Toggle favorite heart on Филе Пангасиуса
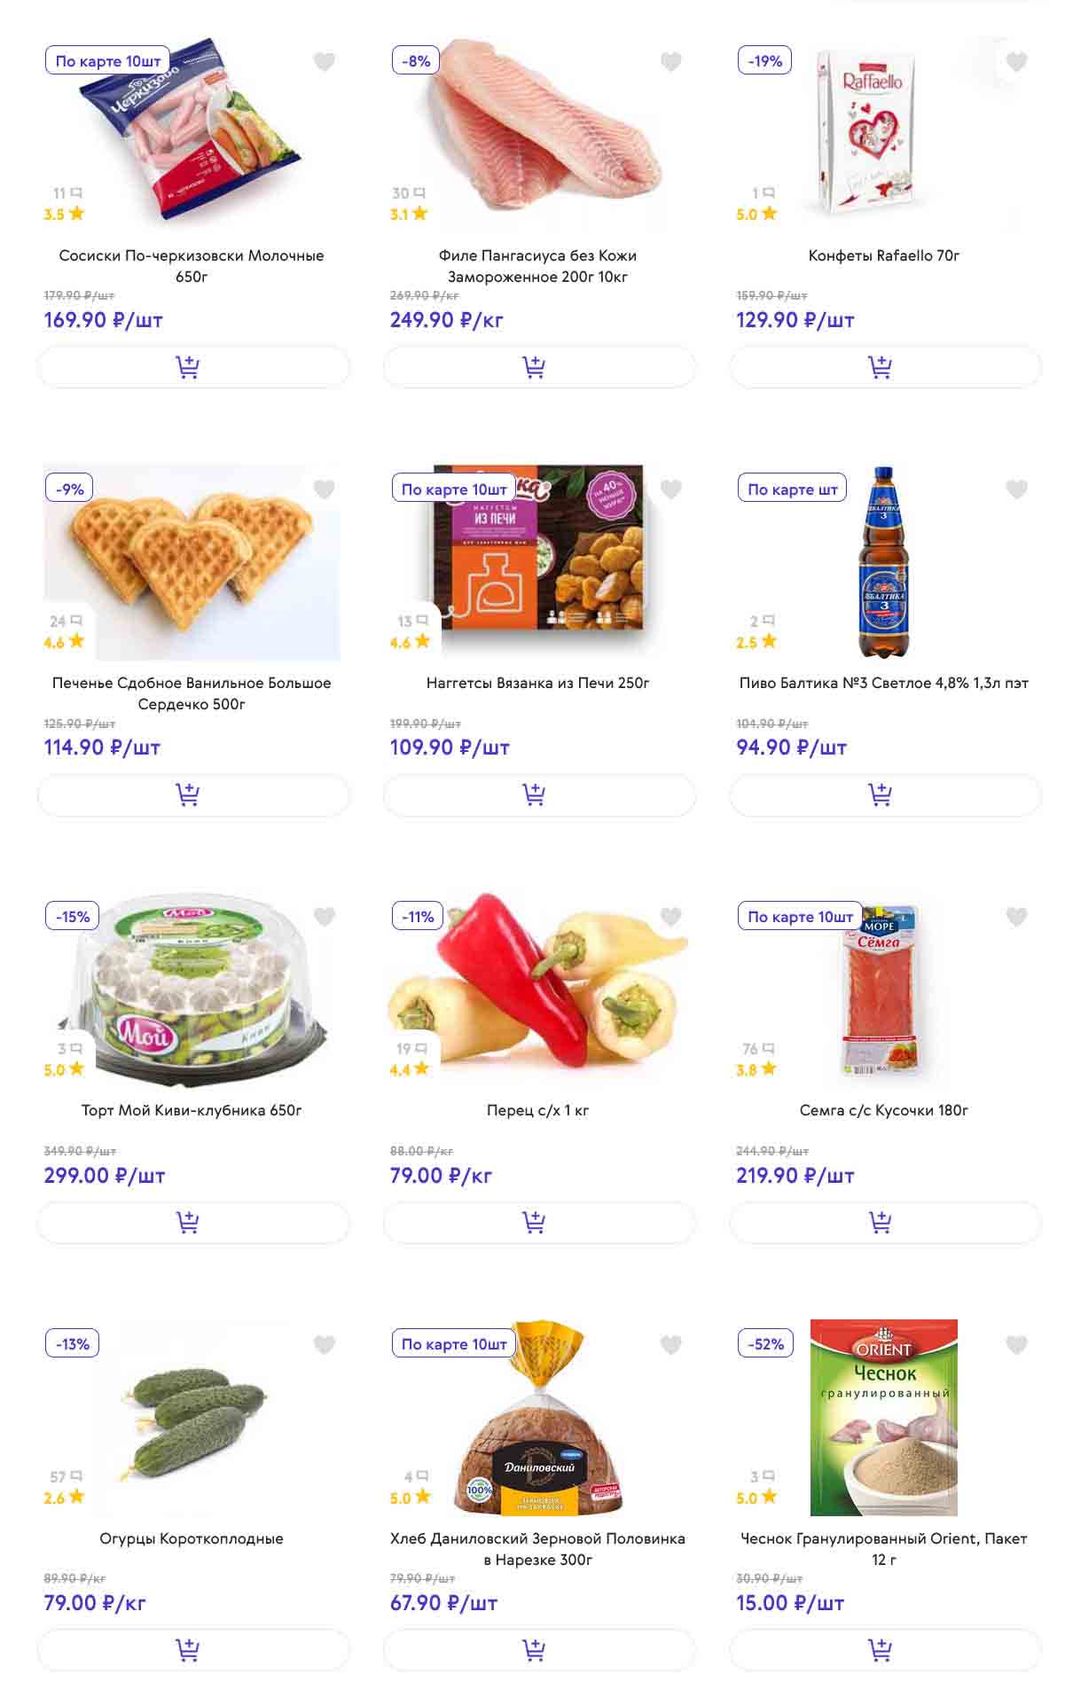 pyautogui.click(x=671, y=61)
